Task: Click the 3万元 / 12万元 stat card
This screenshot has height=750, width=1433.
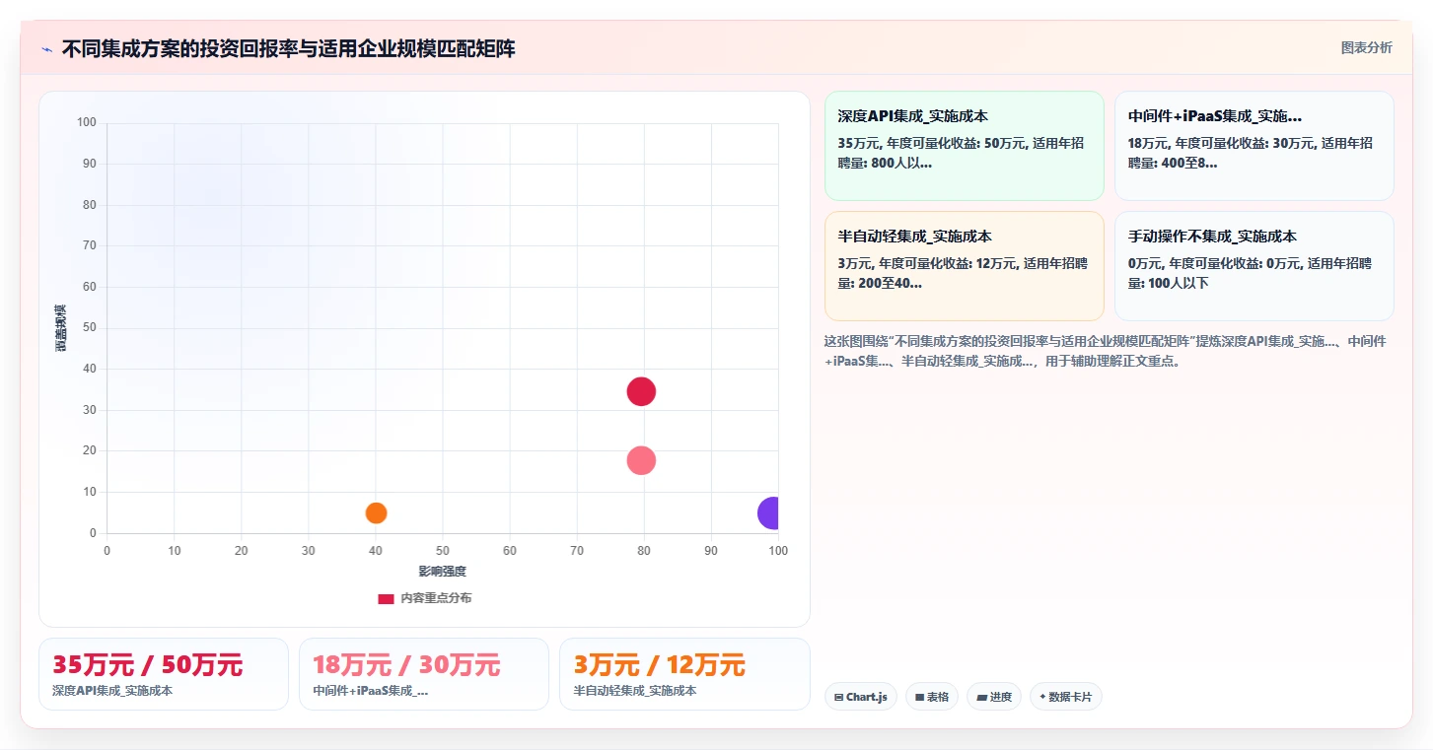Action: (684, 674)
